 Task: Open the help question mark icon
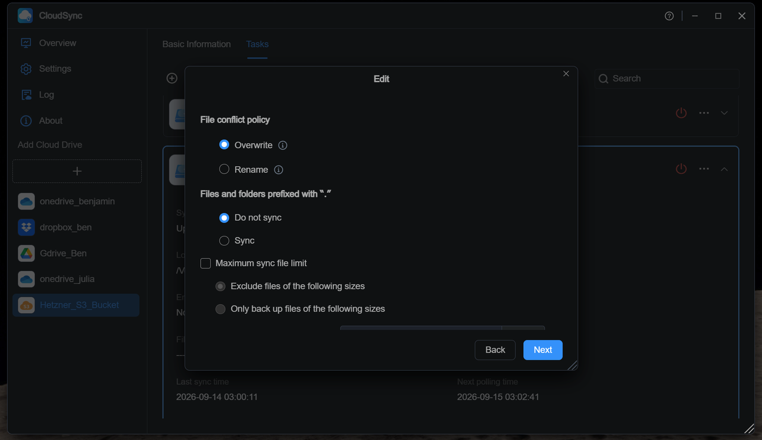(x=669, y=16)
